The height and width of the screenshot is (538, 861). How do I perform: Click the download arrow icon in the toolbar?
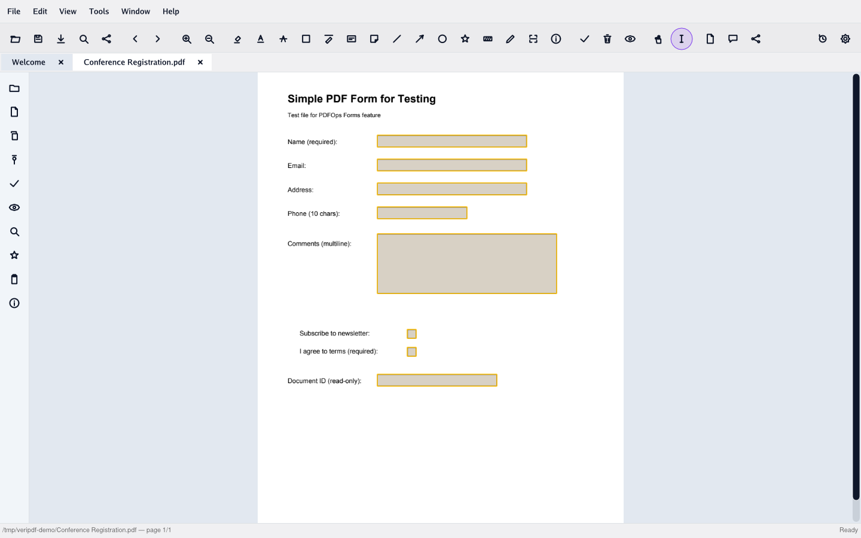pyautogui.click(x=61, y=39)
